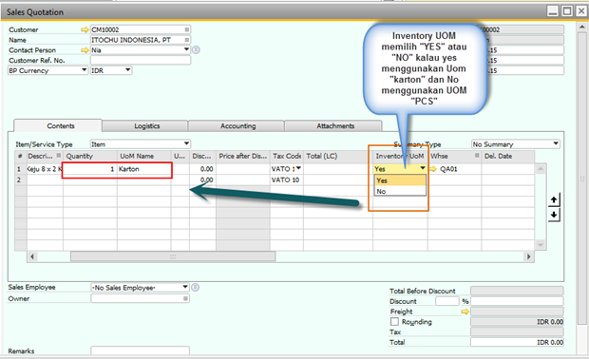Click the Customer Ref. No. input field

pos(141,60)
